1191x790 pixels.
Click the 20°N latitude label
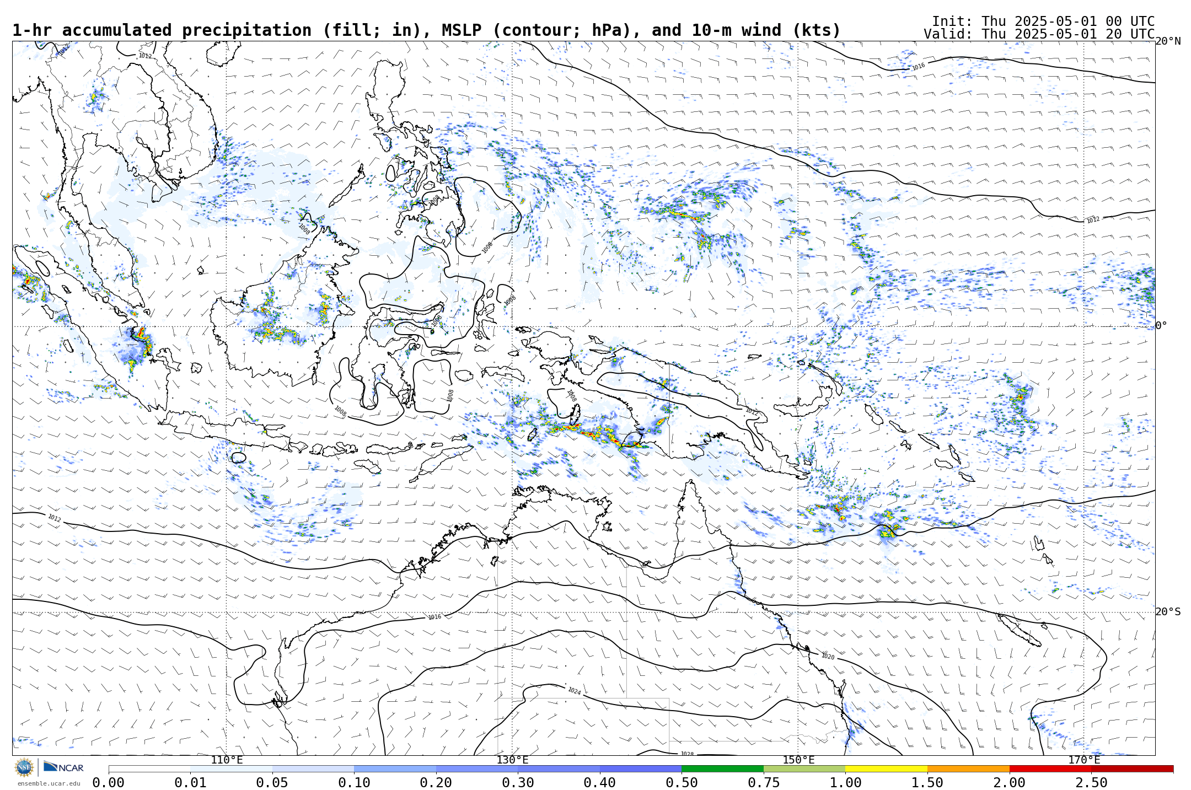(x=1168, y=41)
